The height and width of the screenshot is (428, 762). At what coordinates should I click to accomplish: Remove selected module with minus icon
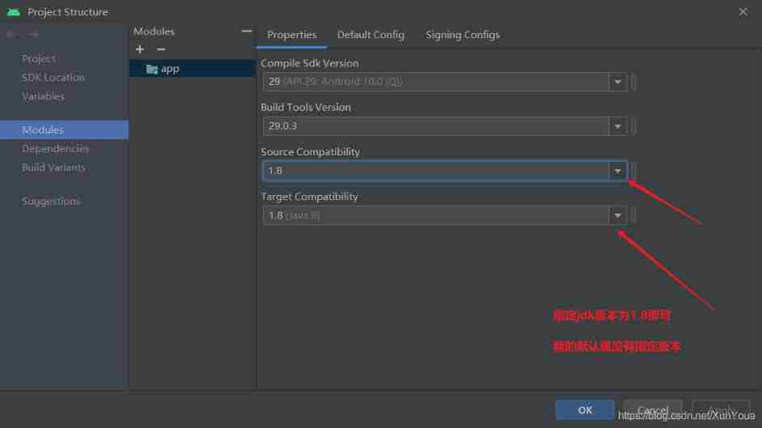[x=161, y=49]
